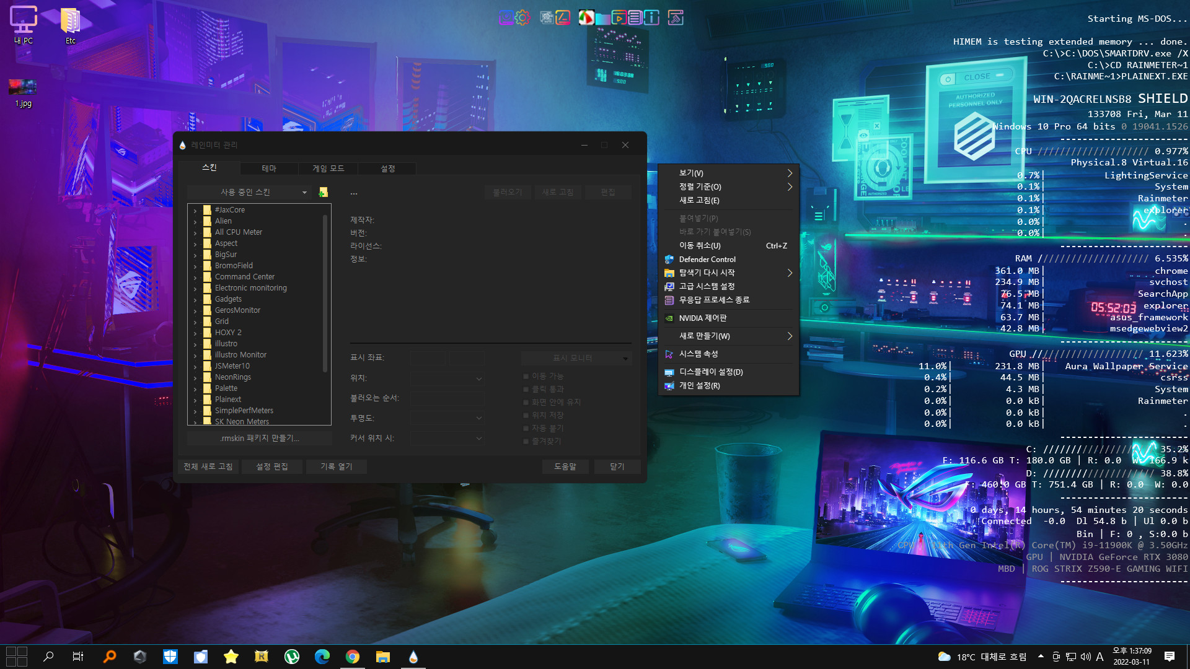The height and width of the screenshot is (669, 1190).
Task: Toggle the 즐겨찾기 checkbox
Action: pyautogui.click(x=526, y=442)
